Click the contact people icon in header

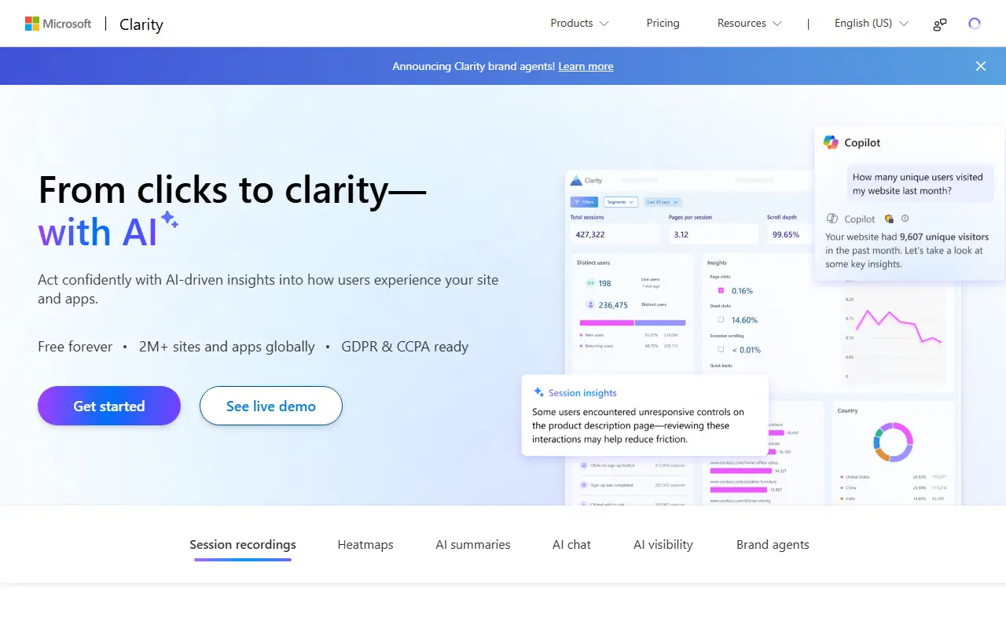pos(939,24)
